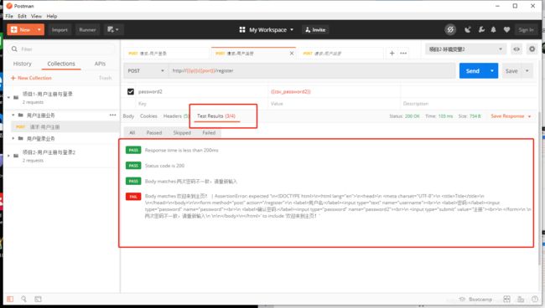
Task: Select the highlighted POST request in sidebar
Action: coord(65,126)
